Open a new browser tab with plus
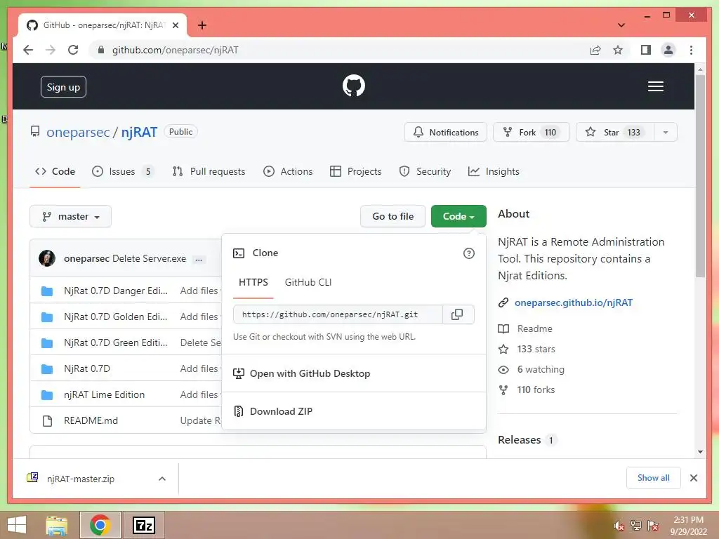 [x=202, y=25]
